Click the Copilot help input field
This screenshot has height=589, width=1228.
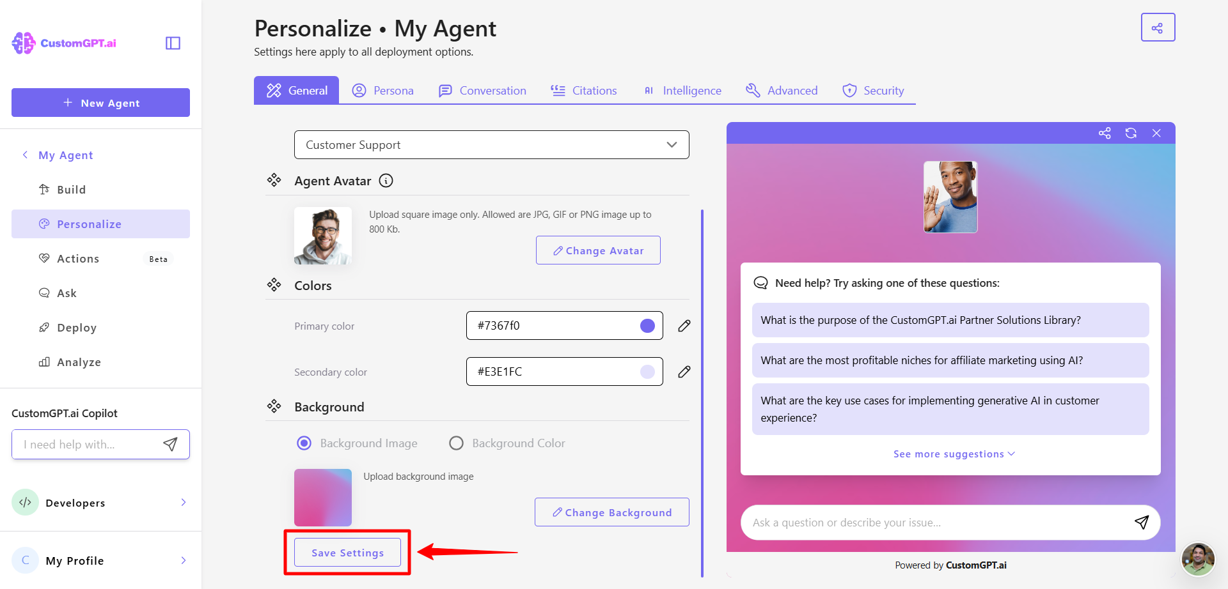point(100,444)
